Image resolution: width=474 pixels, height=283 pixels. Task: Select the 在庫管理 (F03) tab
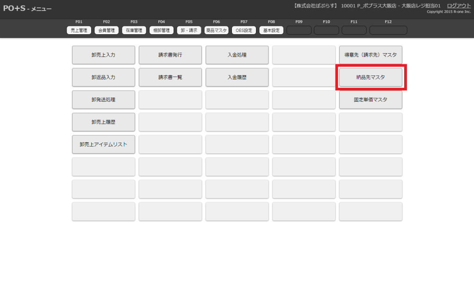tap(134, 31)
